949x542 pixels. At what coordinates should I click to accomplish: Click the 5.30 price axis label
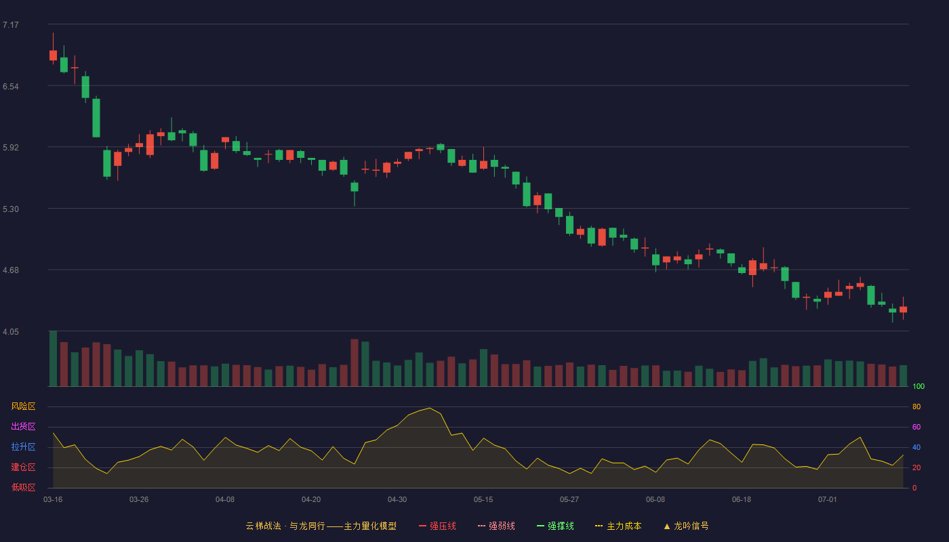tap(11, 209)
